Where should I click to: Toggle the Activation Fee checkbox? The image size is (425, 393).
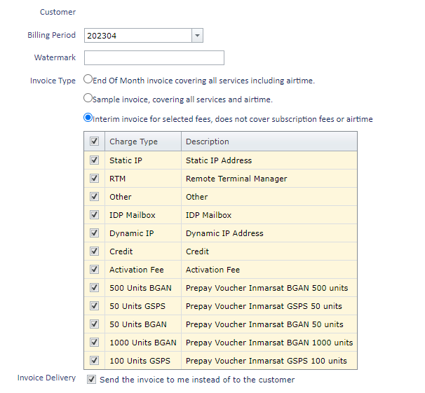coord(94,270)
